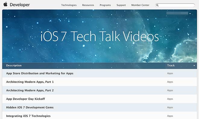Click the Apple logo icon
Screen dimensions: 199x119
click(5, 4)
